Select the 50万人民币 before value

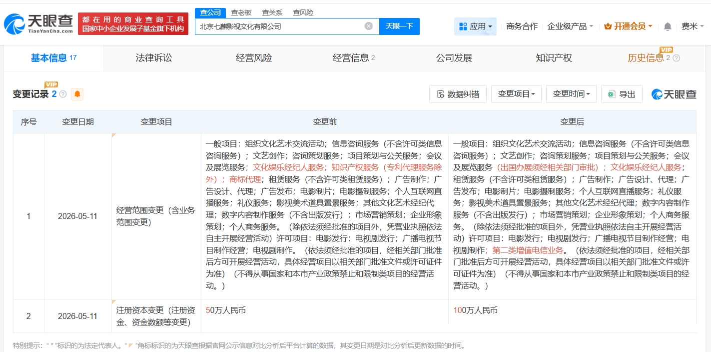click(226, 310)
